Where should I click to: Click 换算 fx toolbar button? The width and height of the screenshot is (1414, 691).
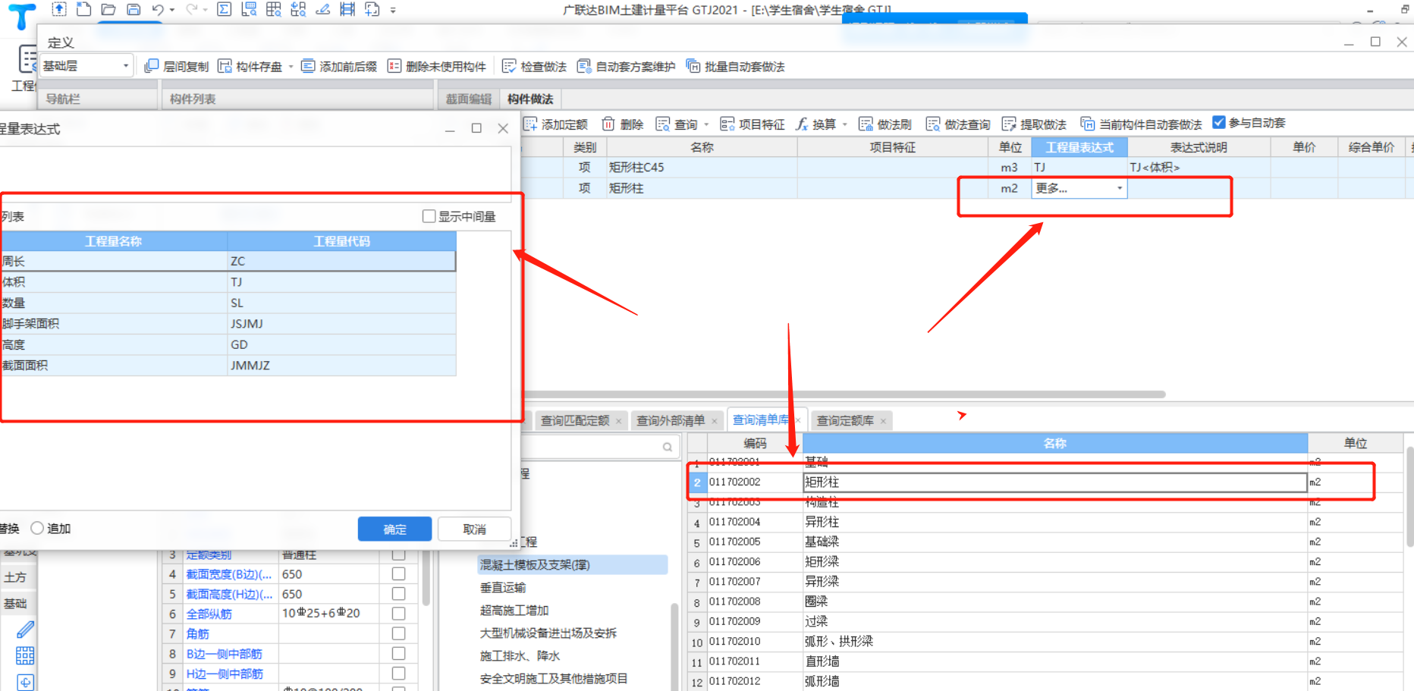tap(816, 124)
